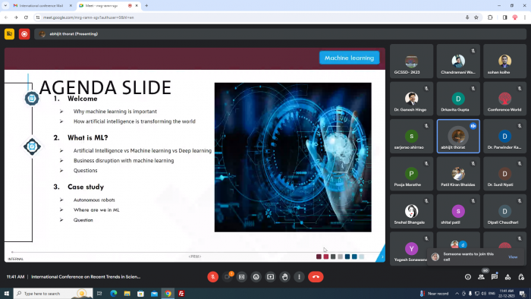This screenshot has width=531, height=299.
Task: Select abhijit thorat participant tile
Action: [x=458, y=136]
